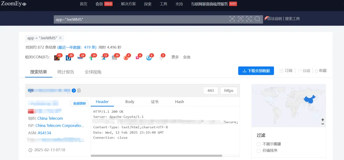This screenshot has width=344, height=160.
Task: Select related icon with badge 10
Action: pos(115,58)
